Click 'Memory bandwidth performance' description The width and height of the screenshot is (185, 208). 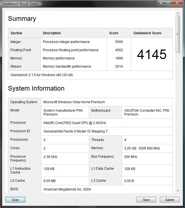pyautogui.click(x=67, y=67)
